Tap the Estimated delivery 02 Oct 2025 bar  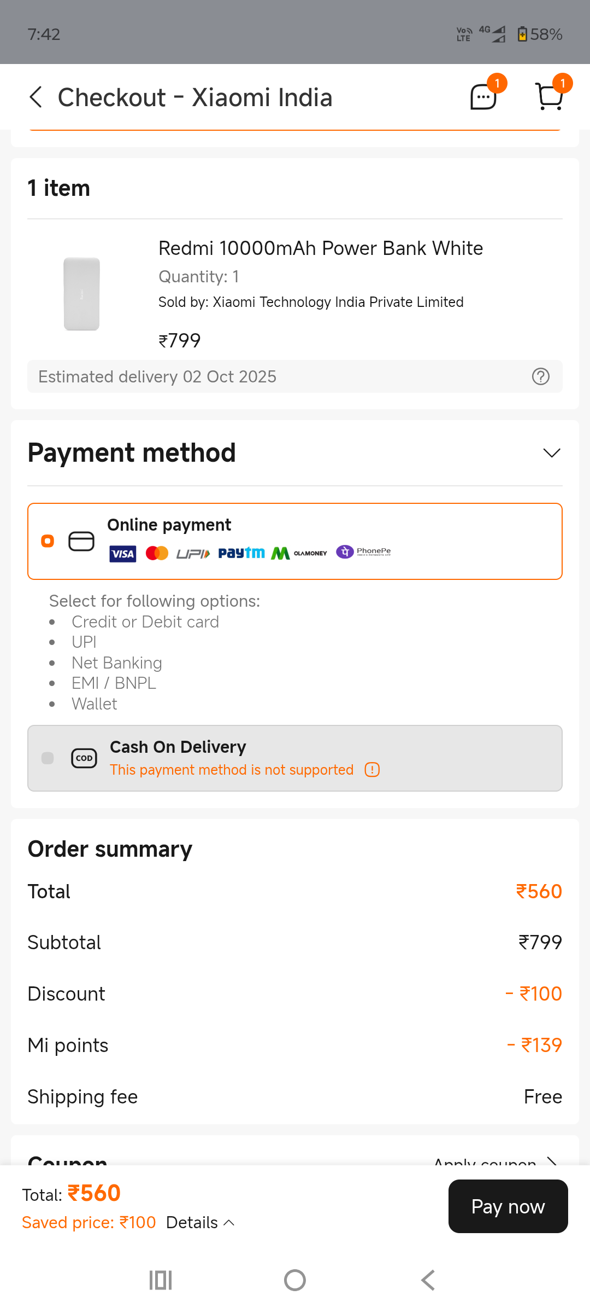pyautogui.click(x=273, y=376)
